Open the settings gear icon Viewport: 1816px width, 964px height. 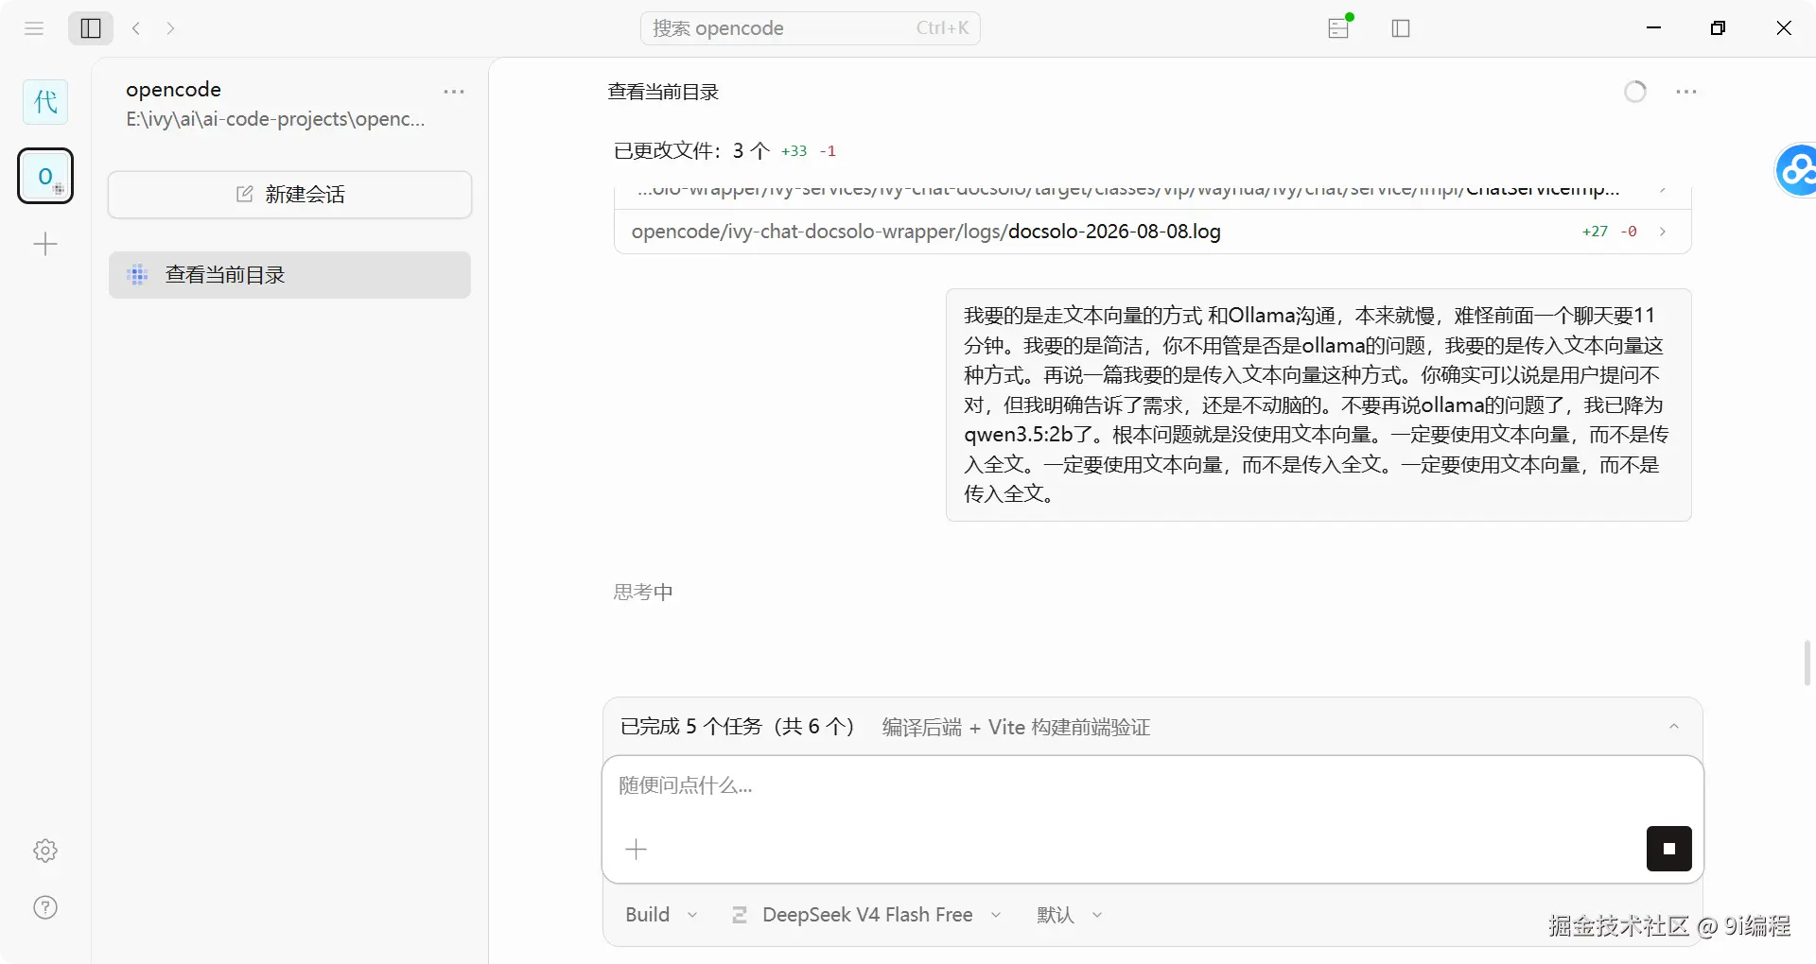tap(45, 851)
